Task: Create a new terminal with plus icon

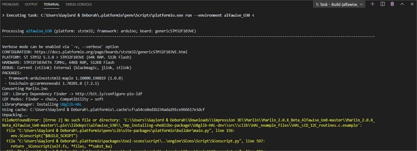Action: (x=372, y=4)
